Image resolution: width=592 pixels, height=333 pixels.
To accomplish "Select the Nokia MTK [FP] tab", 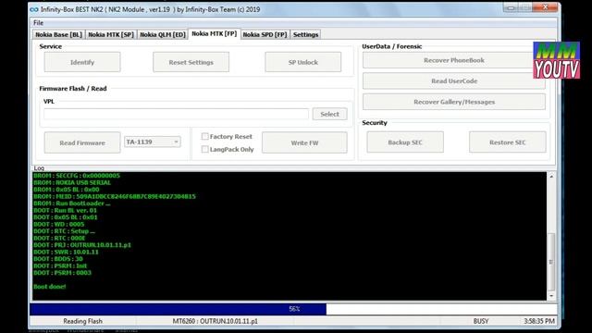I will pos(214,33).
